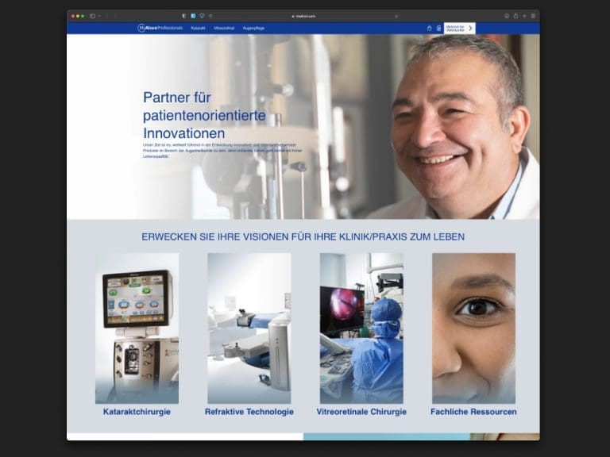Click the small round extension icon beside the shield
610x457 pixels.
(x=210, y=16)
